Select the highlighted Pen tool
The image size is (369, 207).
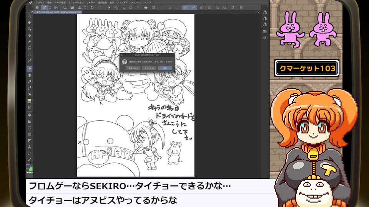click(30, 69)
